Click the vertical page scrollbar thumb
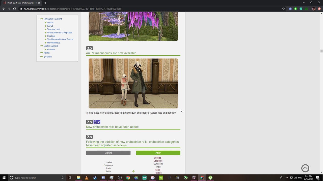The width and height of the screenshot is (323, 181). coord(321,51)
